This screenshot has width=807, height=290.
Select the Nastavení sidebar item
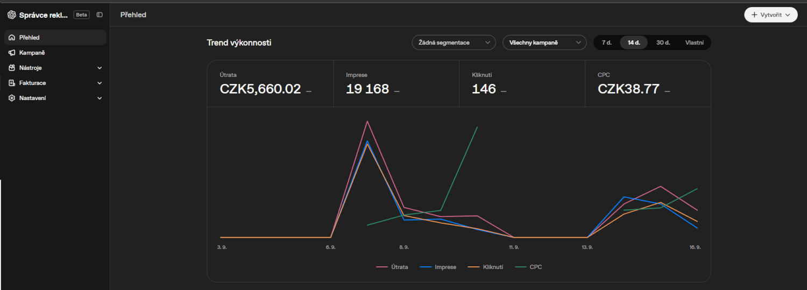(55, 98)
